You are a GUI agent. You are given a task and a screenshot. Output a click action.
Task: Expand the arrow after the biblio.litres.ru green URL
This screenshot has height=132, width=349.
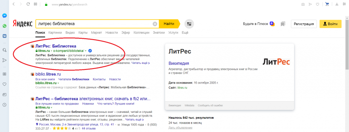[58, 83]
